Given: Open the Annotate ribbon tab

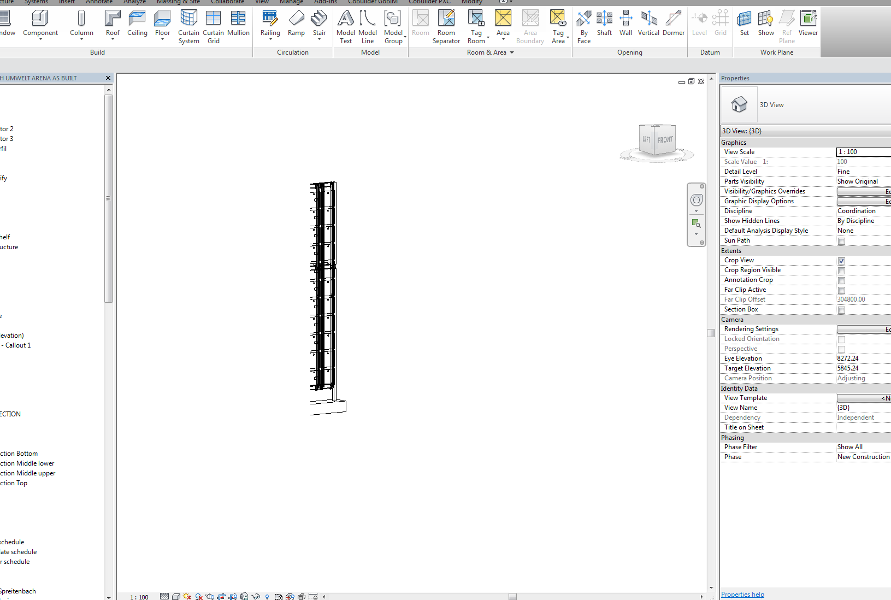Looking at the screenshot, I should coord(99,2).
